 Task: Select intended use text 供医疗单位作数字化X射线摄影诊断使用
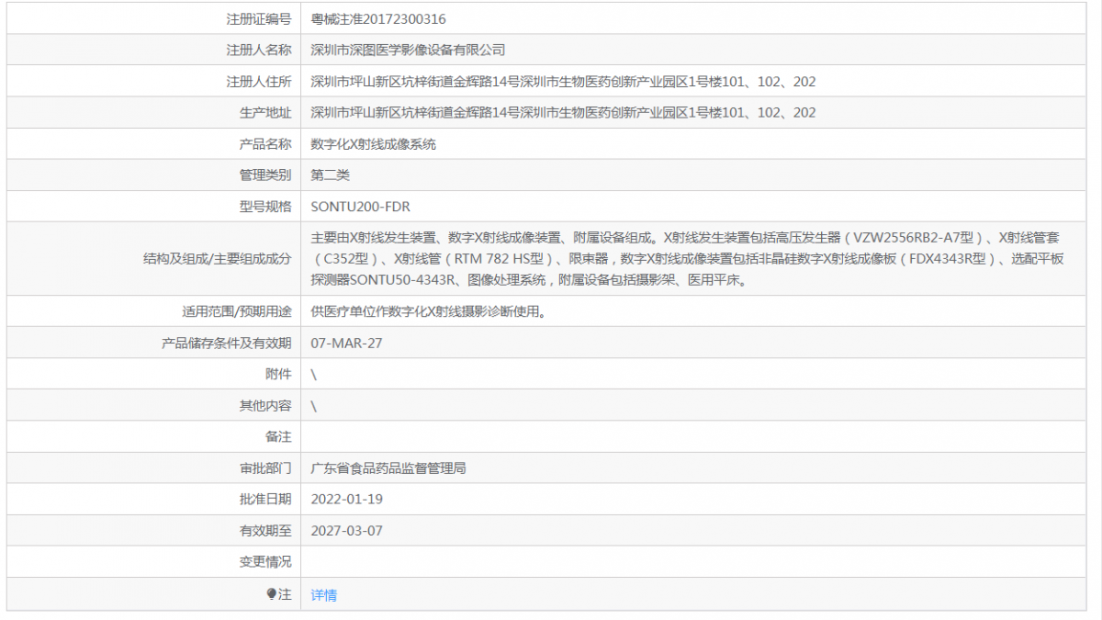(426, 311)
